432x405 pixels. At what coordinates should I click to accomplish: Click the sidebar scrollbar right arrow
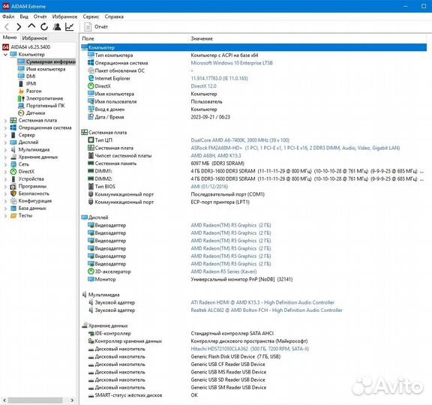[72, 400]
